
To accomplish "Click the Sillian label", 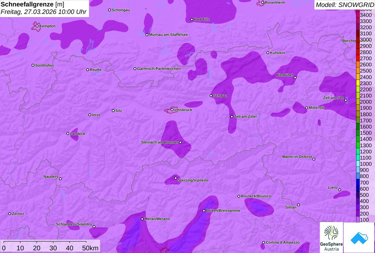I will click(x=291, y=207).
